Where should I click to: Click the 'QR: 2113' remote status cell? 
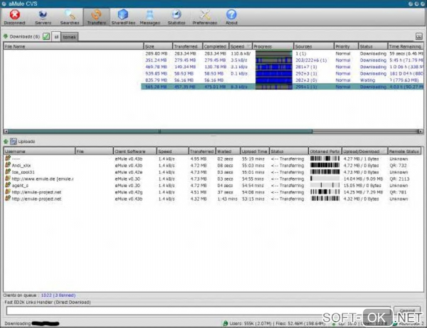(x=399, y=179)
